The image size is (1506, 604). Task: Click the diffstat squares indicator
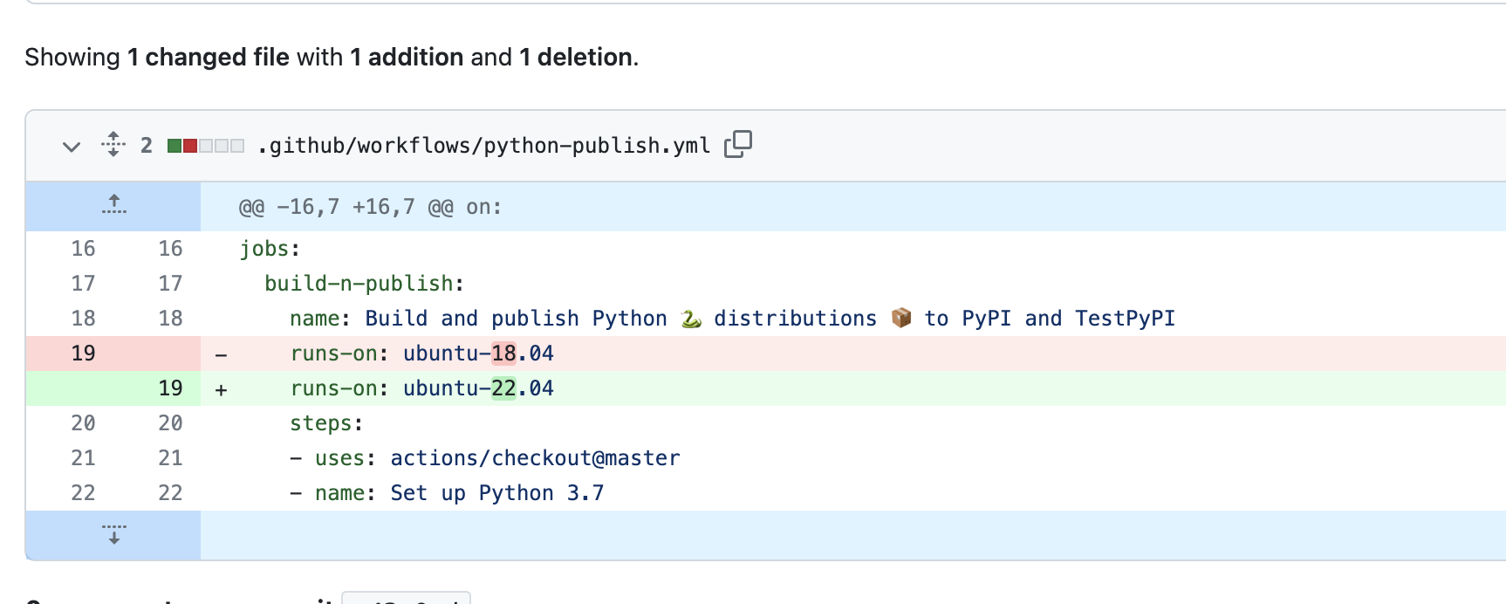click(205, 146)
